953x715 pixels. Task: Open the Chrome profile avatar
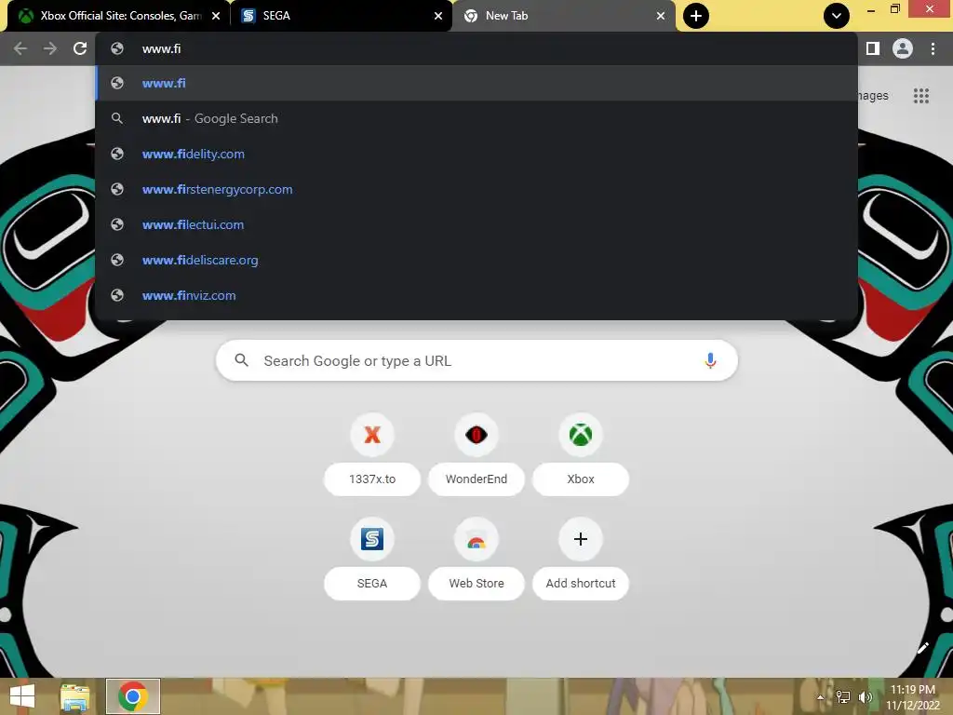(903, 48)
